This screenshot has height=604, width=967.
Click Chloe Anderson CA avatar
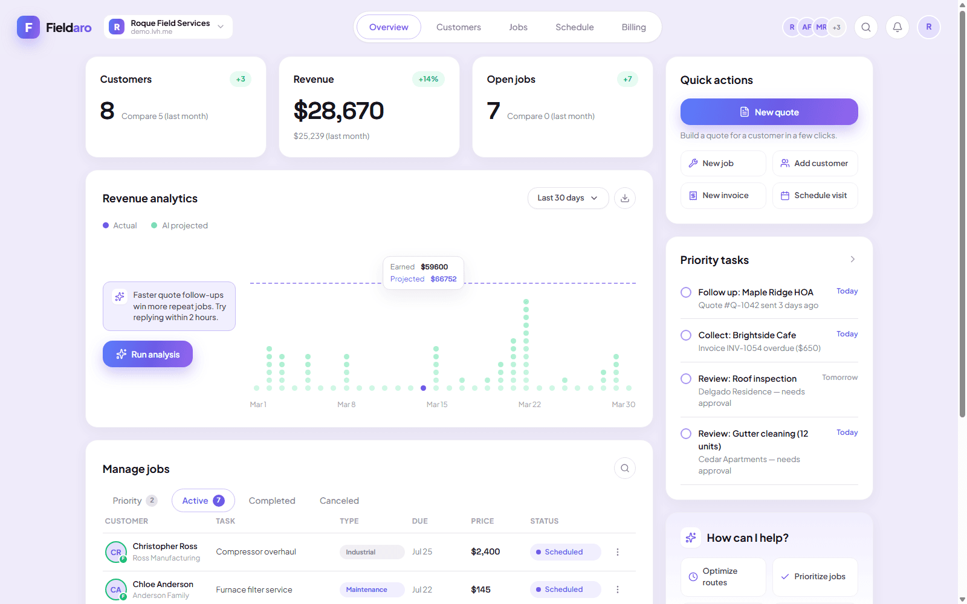coord(116,590)
